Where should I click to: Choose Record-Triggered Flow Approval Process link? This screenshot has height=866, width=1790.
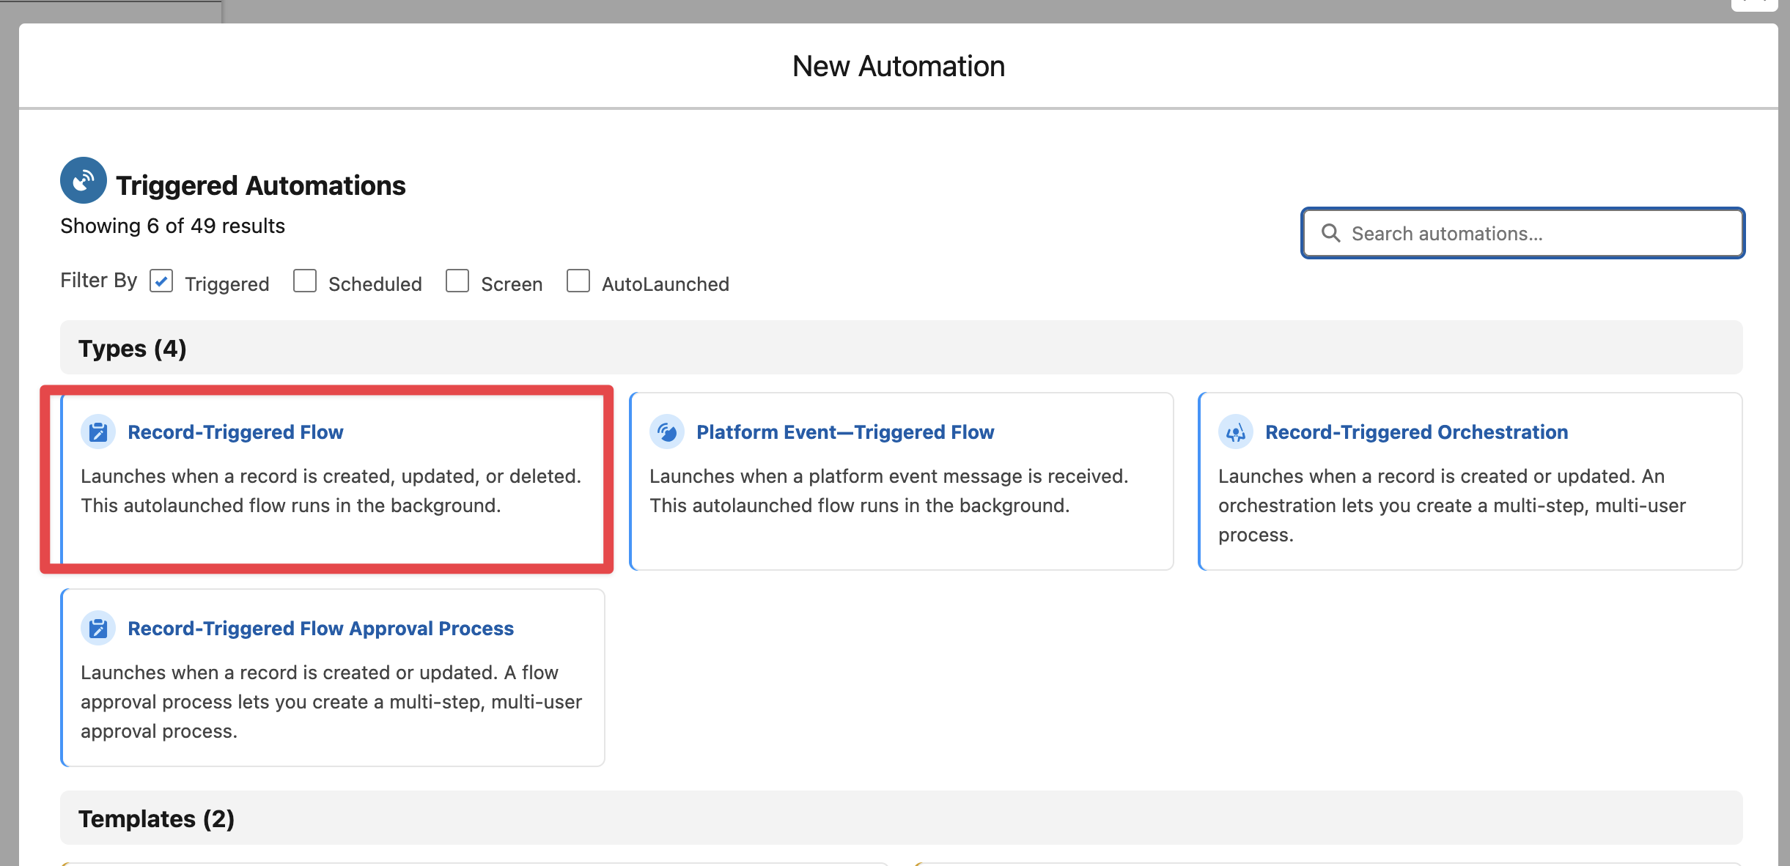click(x=320, y=629)
